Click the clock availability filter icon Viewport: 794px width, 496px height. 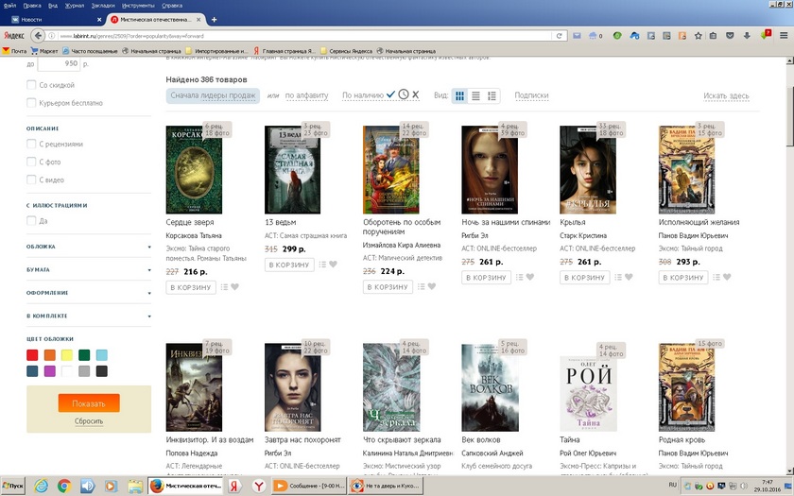pyautogui.click(x=404, y=94)
